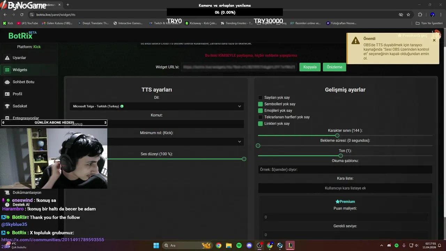The width and height of the screenshot is (446, 251).
Task: Click the Profil card icon
Action: click(7, 94)
